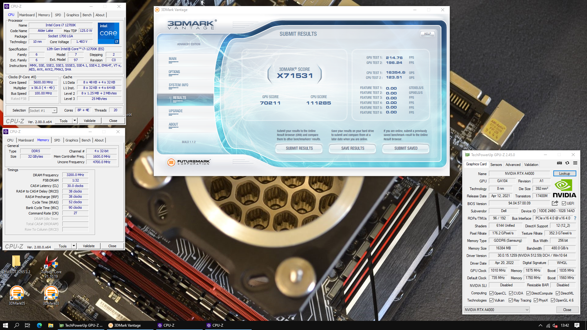Toggle the OpenGL 4.6 checkbox

[553, 300]
